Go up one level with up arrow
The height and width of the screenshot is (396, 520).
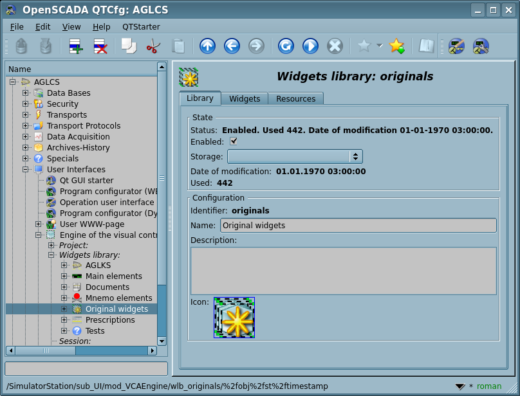click(x=207, y=46)
